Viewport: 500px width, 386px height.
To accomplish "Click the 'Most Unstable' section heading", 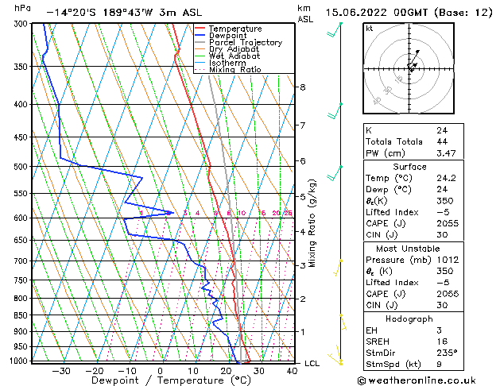I will pos(408,249).
